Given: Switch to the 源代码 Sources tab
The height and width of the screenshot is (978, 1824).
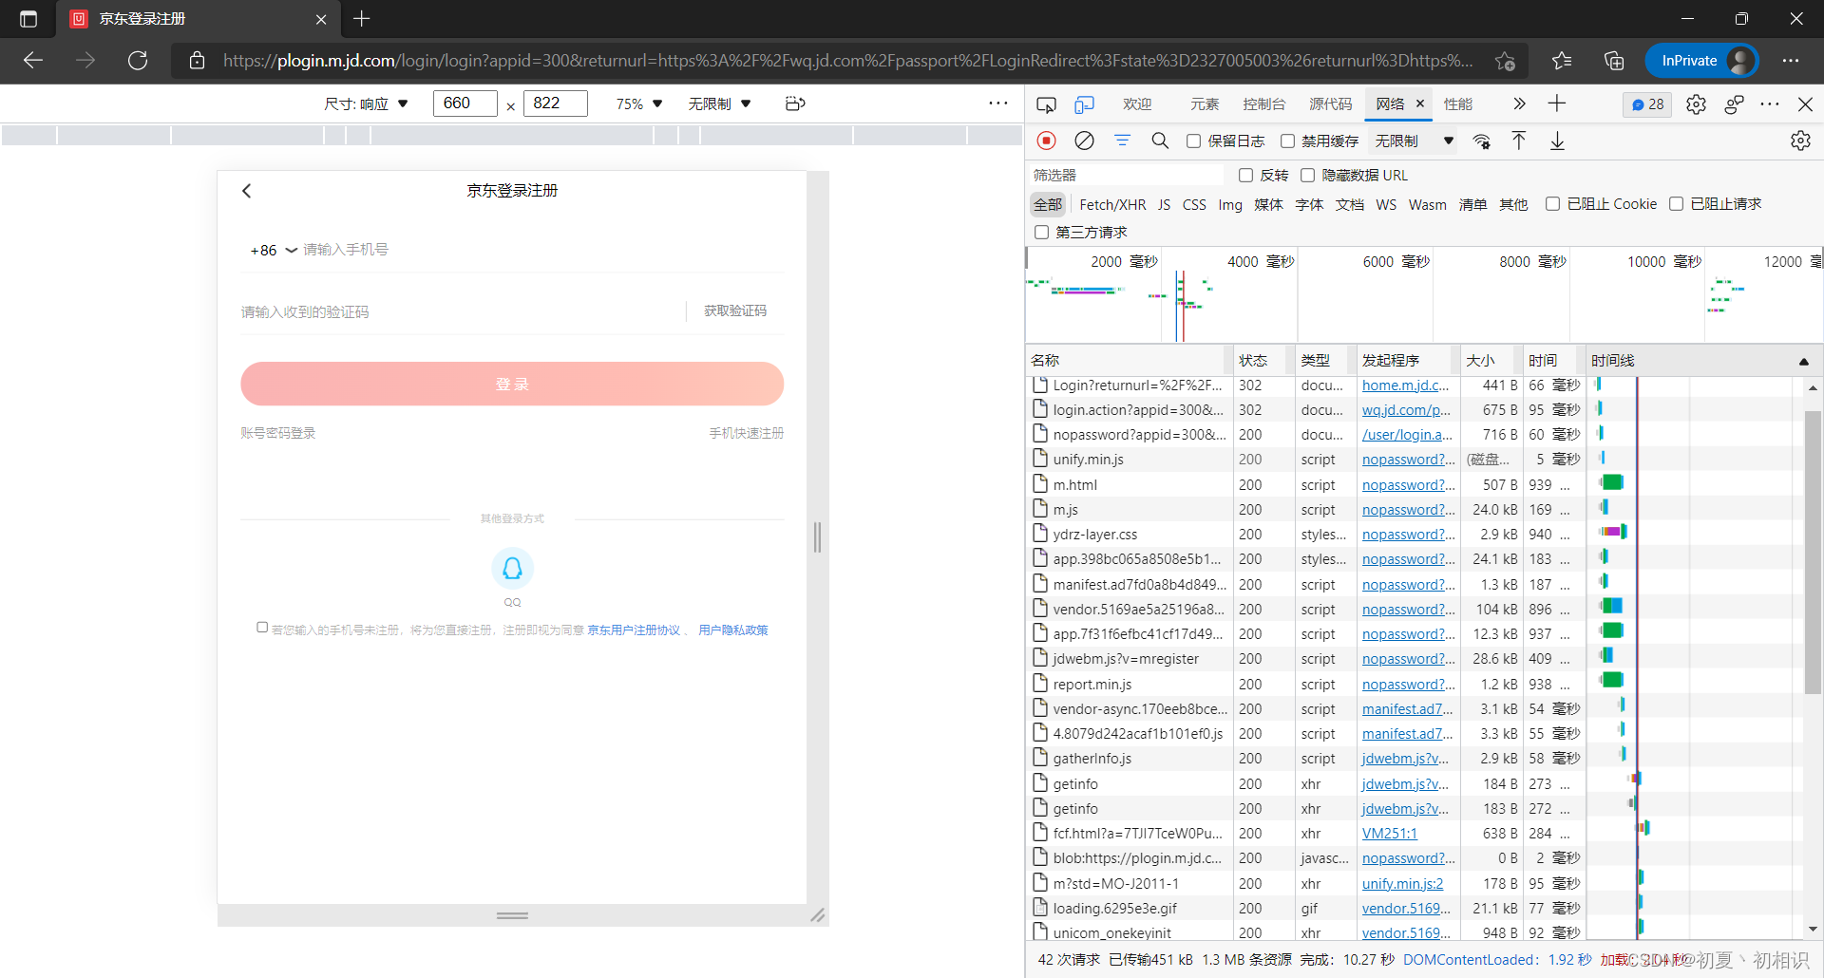Looking at the screenshot, I should (1330, 104).
